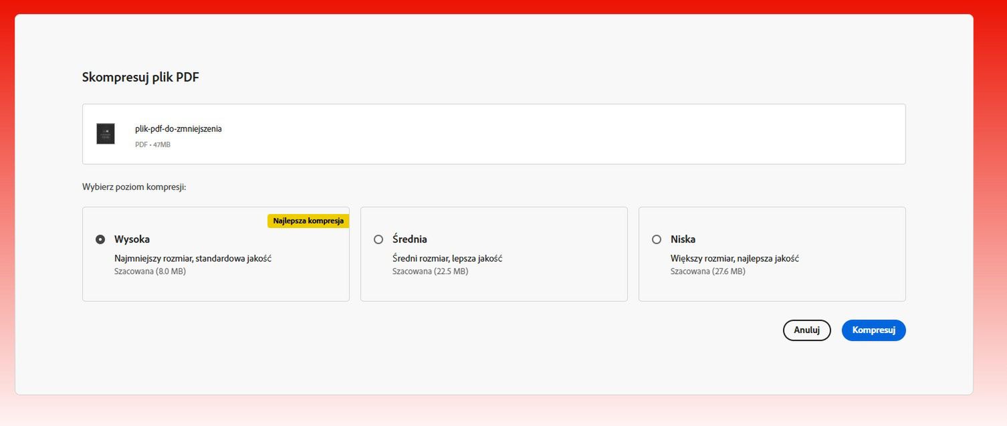Viewport: 1007px width, 426px height.
Task: Click the Kompresuj button
Action: click(873, 330)
